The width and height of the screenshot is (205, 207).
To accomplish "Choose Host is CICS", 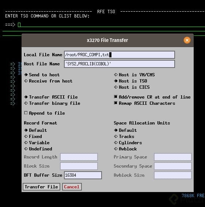I will click(132, 87).
